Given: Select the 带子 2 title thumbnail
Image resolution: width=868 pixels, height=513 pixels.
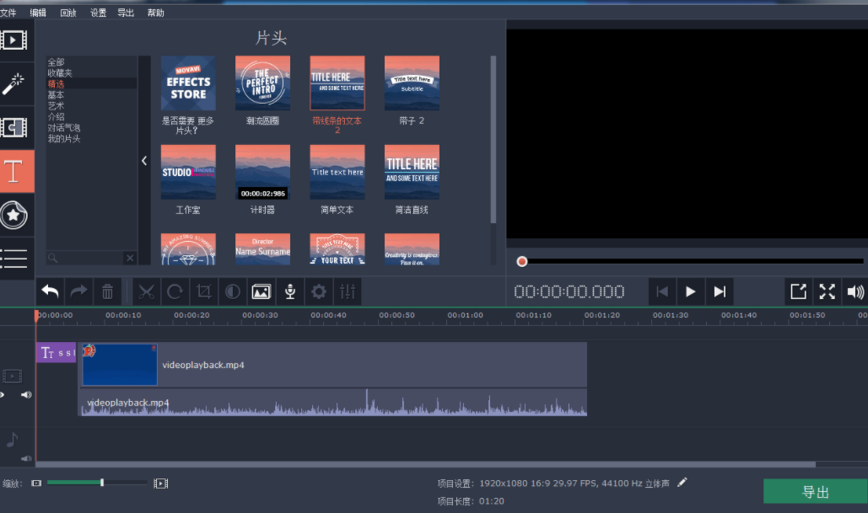Looking at the screenshot, I should [412, 83].
